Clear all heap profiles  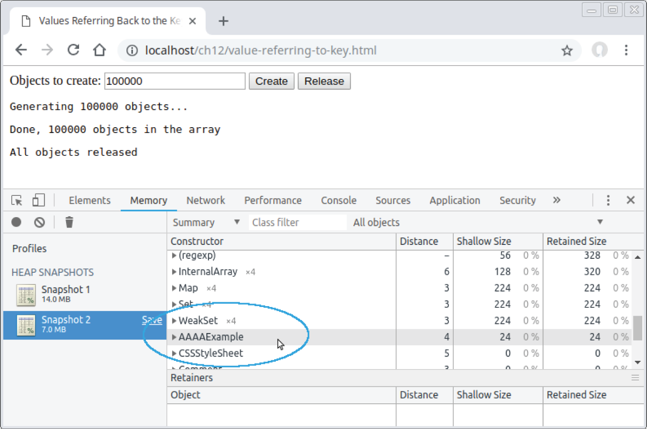pyautogui.click(x=40, y=222)
